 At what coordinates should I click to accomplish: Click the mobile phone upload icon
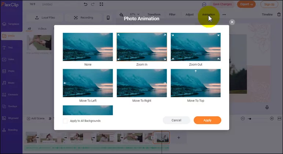pyautogui.click(x=108, y=18)
